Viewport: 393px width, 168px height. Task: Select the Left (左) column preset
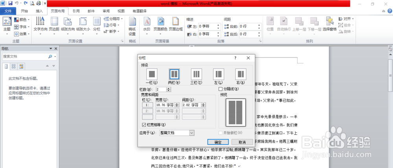click(x=219, y=76)
